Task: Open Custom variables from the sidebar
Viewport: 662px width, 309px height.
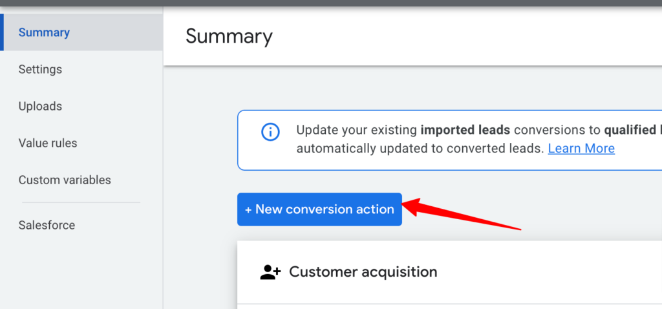Action: [65, 180]
